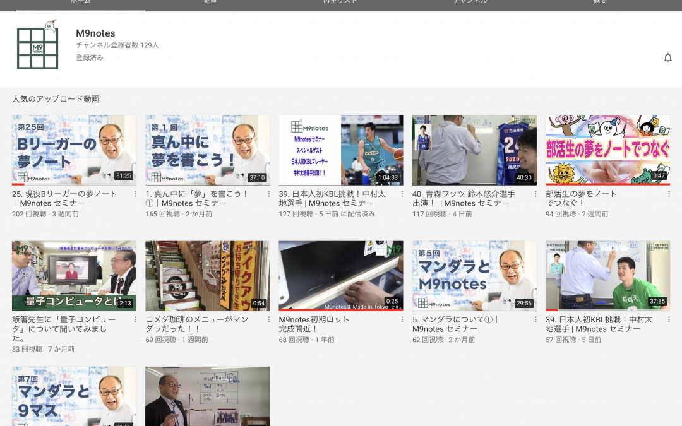The height and width of the screenshot is (426, 682).
Task: Click the 人気のアップロード動画 section heading
Action: (56, 99)
